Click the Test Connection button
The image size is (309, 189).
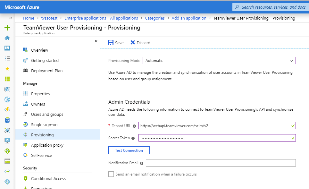129,150
